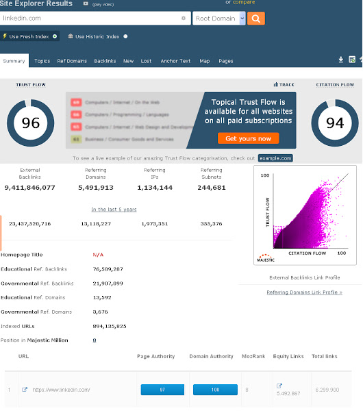363x413 pixels.
Task: Switch to the Ref Domains tab
Action: click(x=72, y=61)
